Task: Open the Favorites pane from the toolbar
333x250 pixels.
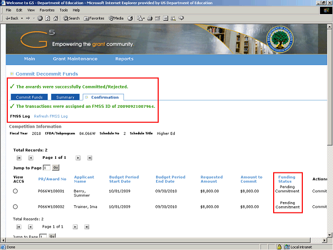Action: (94, 18)
